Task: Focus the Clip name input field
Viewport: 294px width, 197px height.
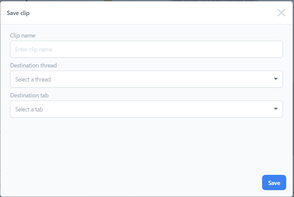Action: (147, 49)
